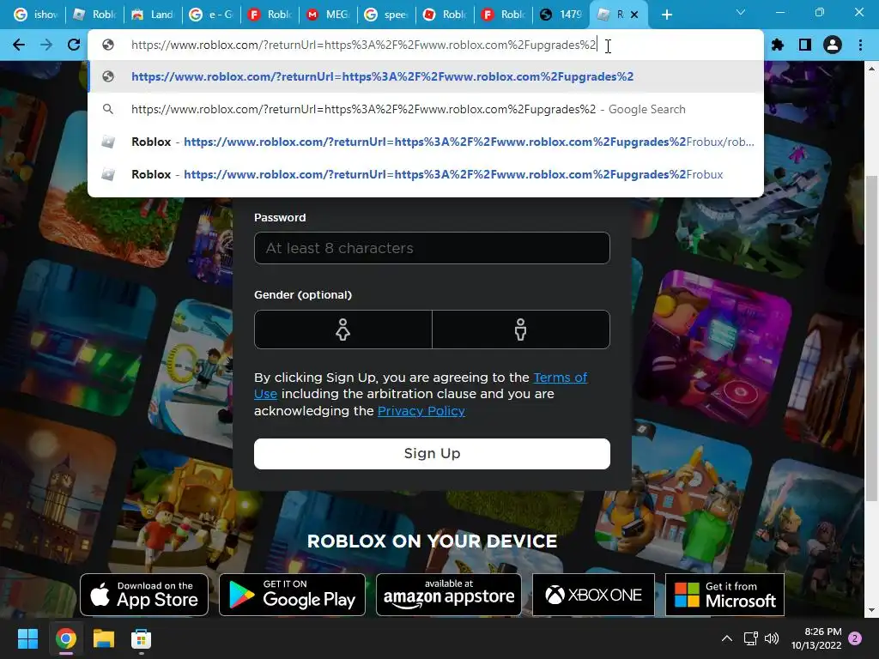Image resolution: width=879 pixels, height=659 pixels.
Task: Switch to the 'ishov' Google tab
Action: tap(36, 15)
